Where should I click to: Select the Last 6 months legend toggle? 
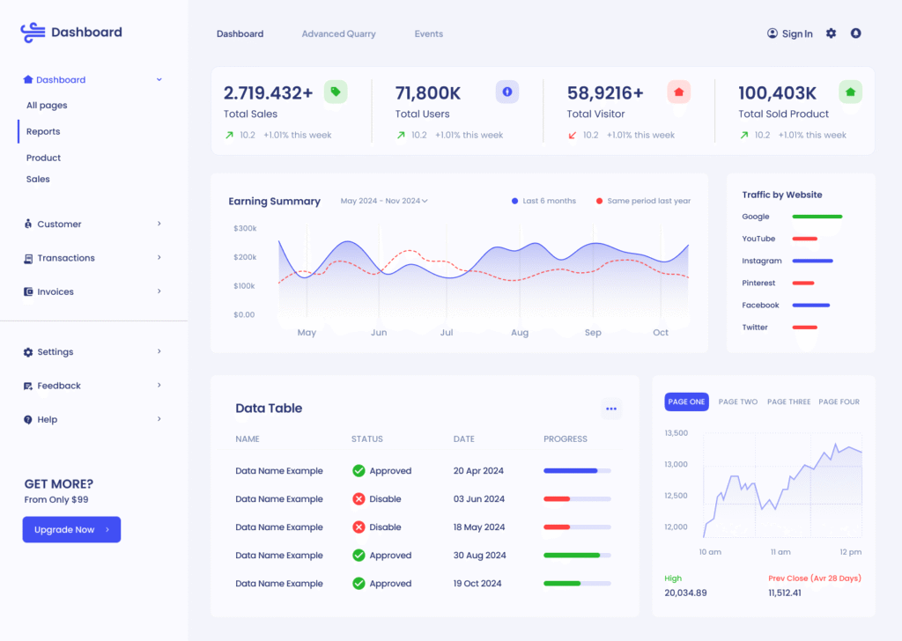543,200
